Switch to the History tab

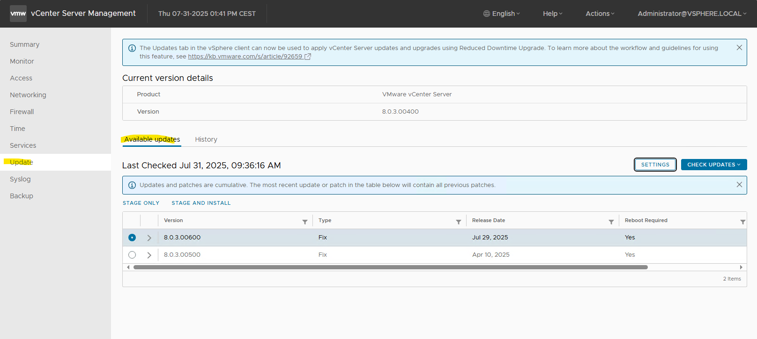206,139
